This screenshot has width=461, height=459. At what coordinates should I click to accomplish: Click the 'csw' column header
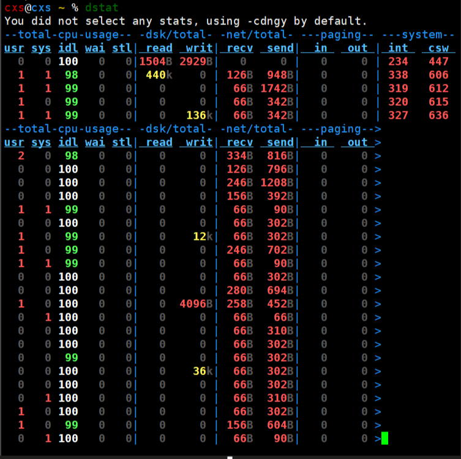(438, 48)
